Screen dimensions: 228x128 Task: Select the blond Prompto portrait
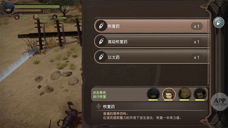coord(184,94)
